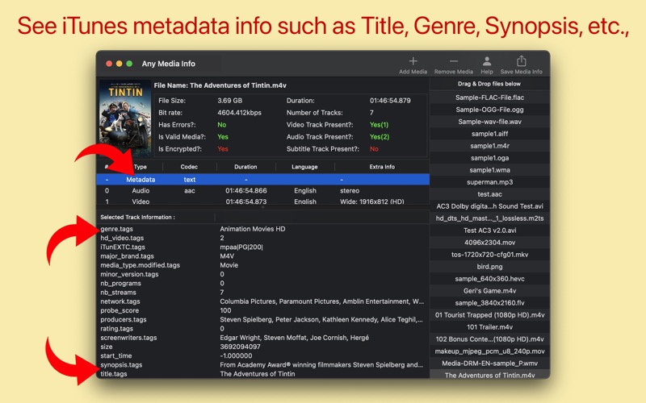Select Media-DRM-EN-sample_P.wmv file
The image size is (646, 403).
pyautogui.click(x=489, y=364)
